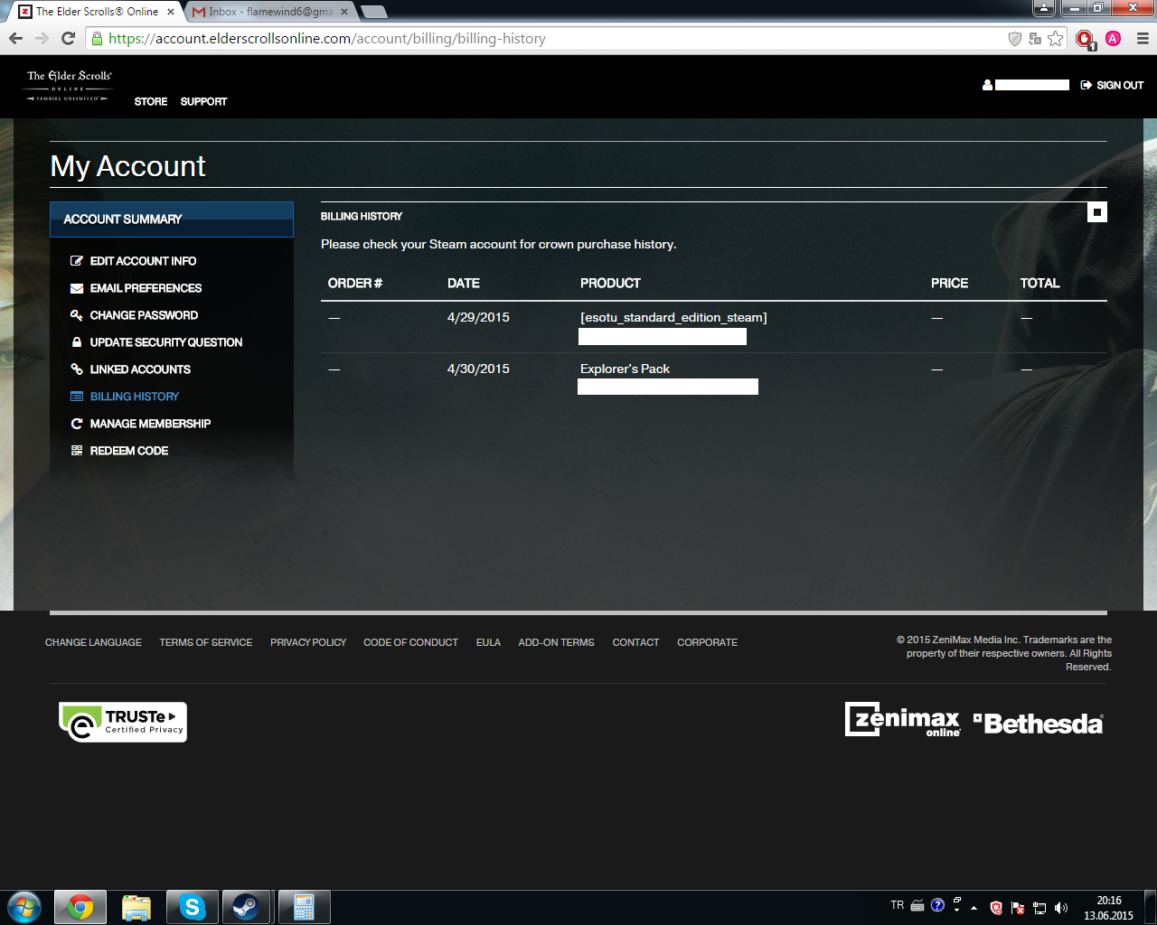Click the TRUSTe Certified Privacy badge

point(123,722)
